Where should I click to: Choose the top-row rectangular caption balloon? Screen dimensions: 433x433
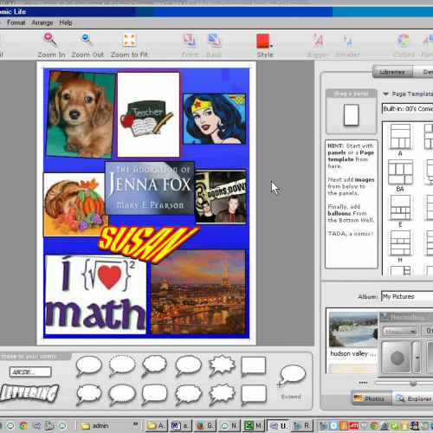(253, 366)
